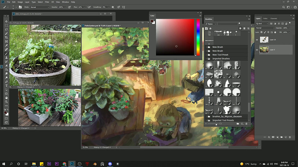This screenshot has height=167, width=298.
Task: Expand the New Tool Preset folder
Action: pyautogui.click(x=207, y=55)
